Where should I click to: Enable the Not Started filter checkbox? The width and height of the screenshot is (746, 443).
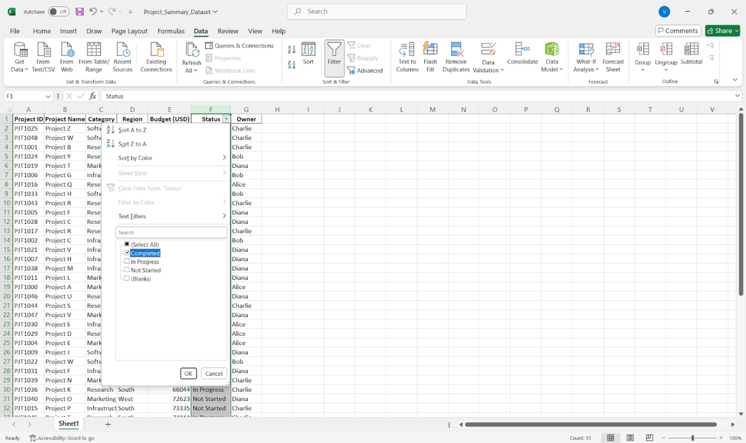127,270
